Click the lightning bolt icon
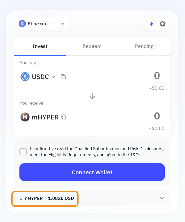 coord(152,24)
